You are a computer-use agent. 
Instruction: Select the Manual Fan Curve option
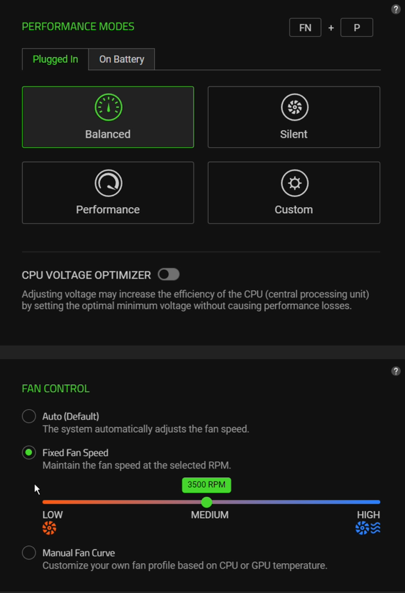point(29,553)
